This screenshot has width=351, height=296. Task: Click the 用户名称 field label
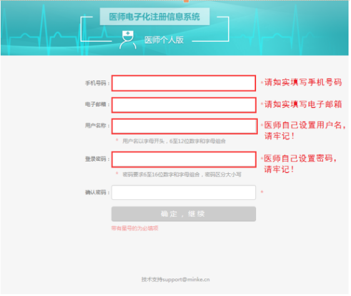pyautogui.click(x=96, y=125)
